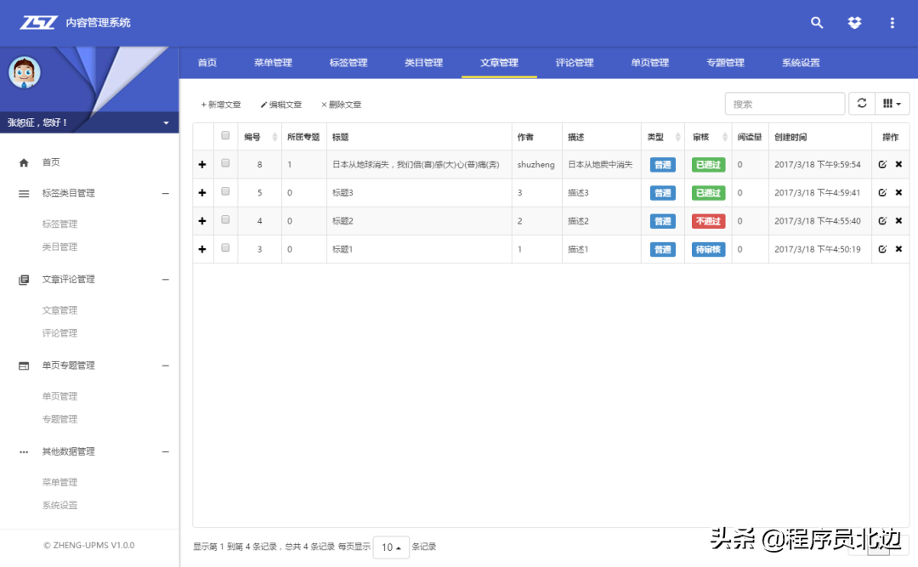
Task: Switch to the 评论管理 tab
Action: point(575,62)
